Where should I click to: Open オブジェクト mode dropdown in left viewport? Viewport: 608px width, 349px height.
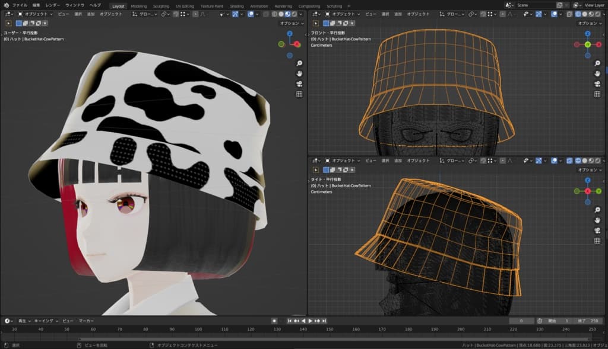point(37,14)
